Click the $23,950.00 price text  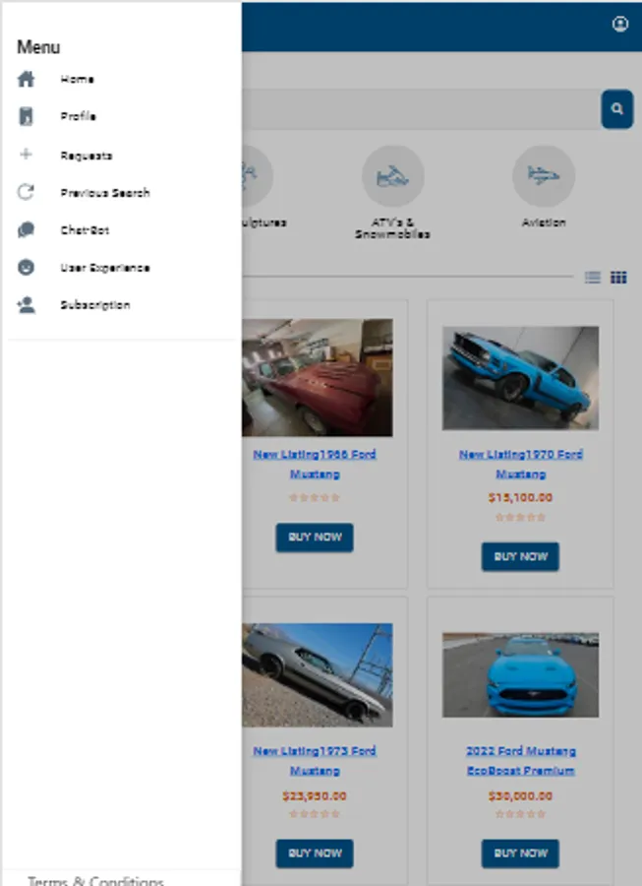315,796
